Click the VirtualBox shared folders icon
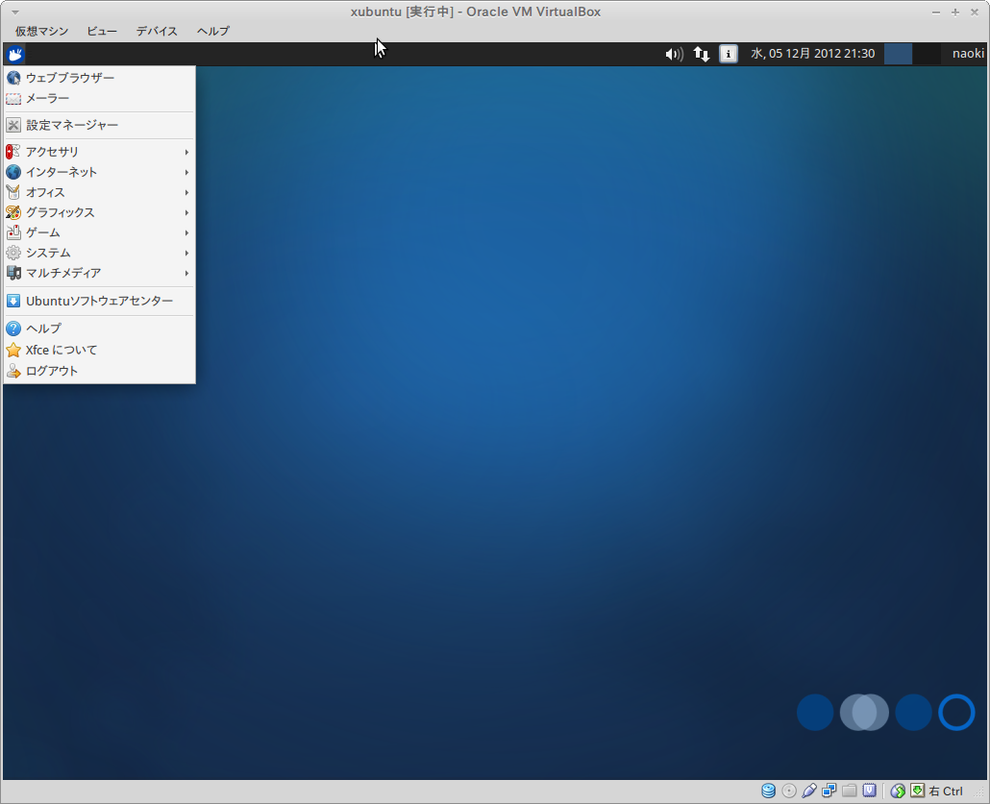Screen dimensions: 990x804 coord(850,791)
